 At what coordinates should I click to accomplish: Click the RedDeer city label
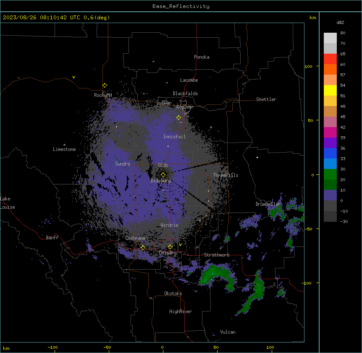click(185, 107)
